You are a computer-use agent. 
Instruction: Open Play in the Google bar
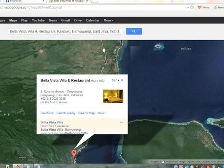[24, 20]
